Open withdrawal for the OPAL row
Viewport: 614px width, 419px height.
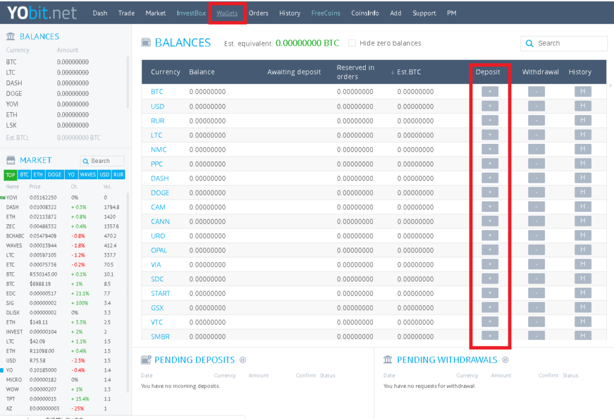(537, 250)
